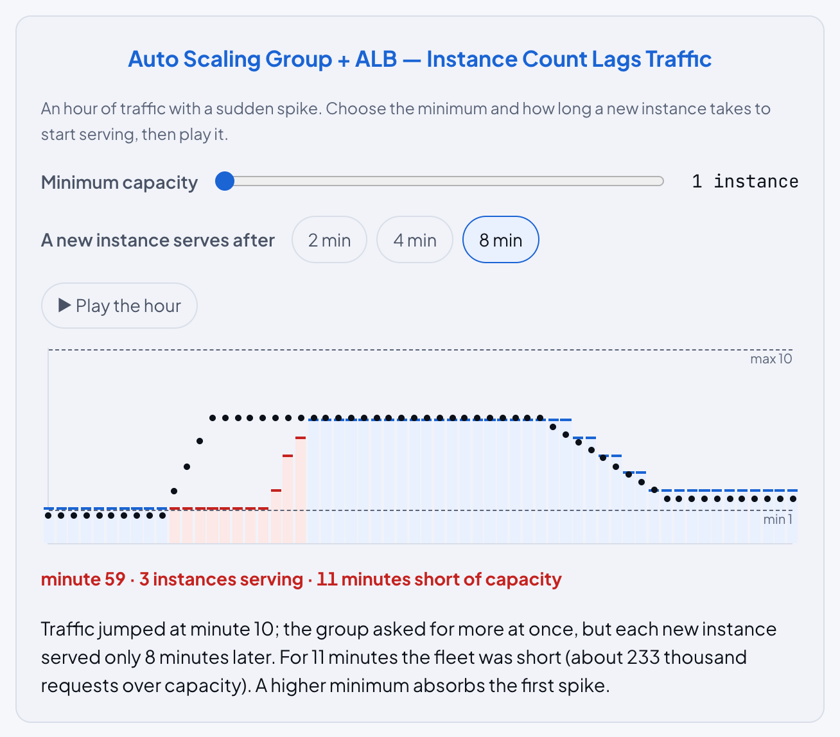Click the "A new instance serves after" label
This screenshot has width=840, height=737.
tap(158, 240)
